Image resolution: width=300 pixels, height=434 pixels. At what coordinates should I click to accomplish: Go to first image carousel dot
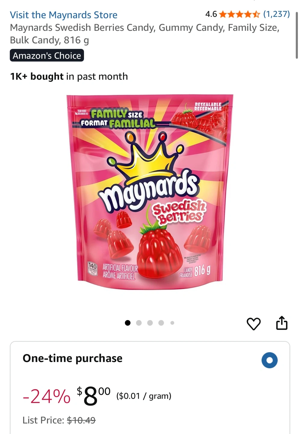[x=128, y=323]
